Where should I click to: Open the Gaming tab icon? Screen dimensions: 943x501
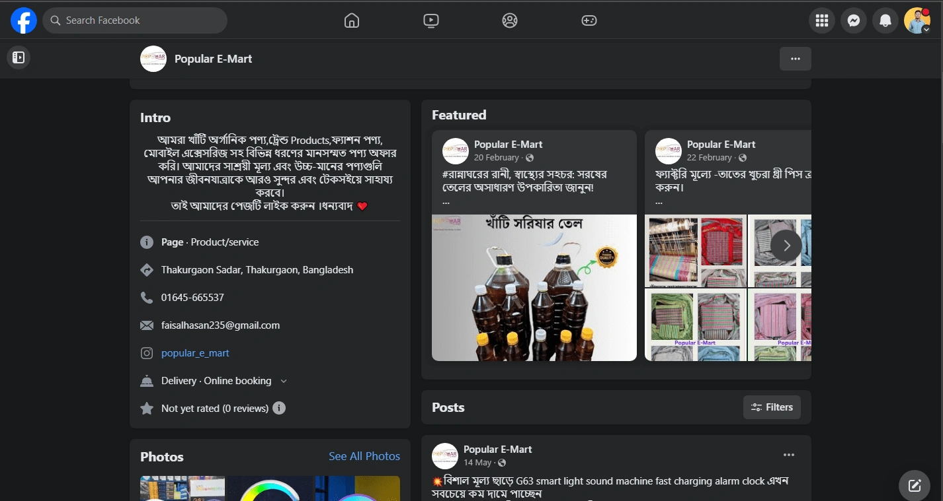589,20
